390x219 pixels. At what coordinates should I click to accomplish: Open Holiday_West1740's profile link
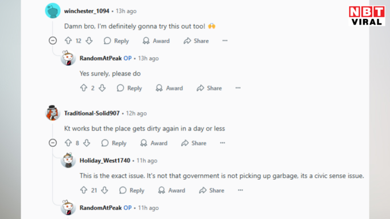tap(105, 161)
